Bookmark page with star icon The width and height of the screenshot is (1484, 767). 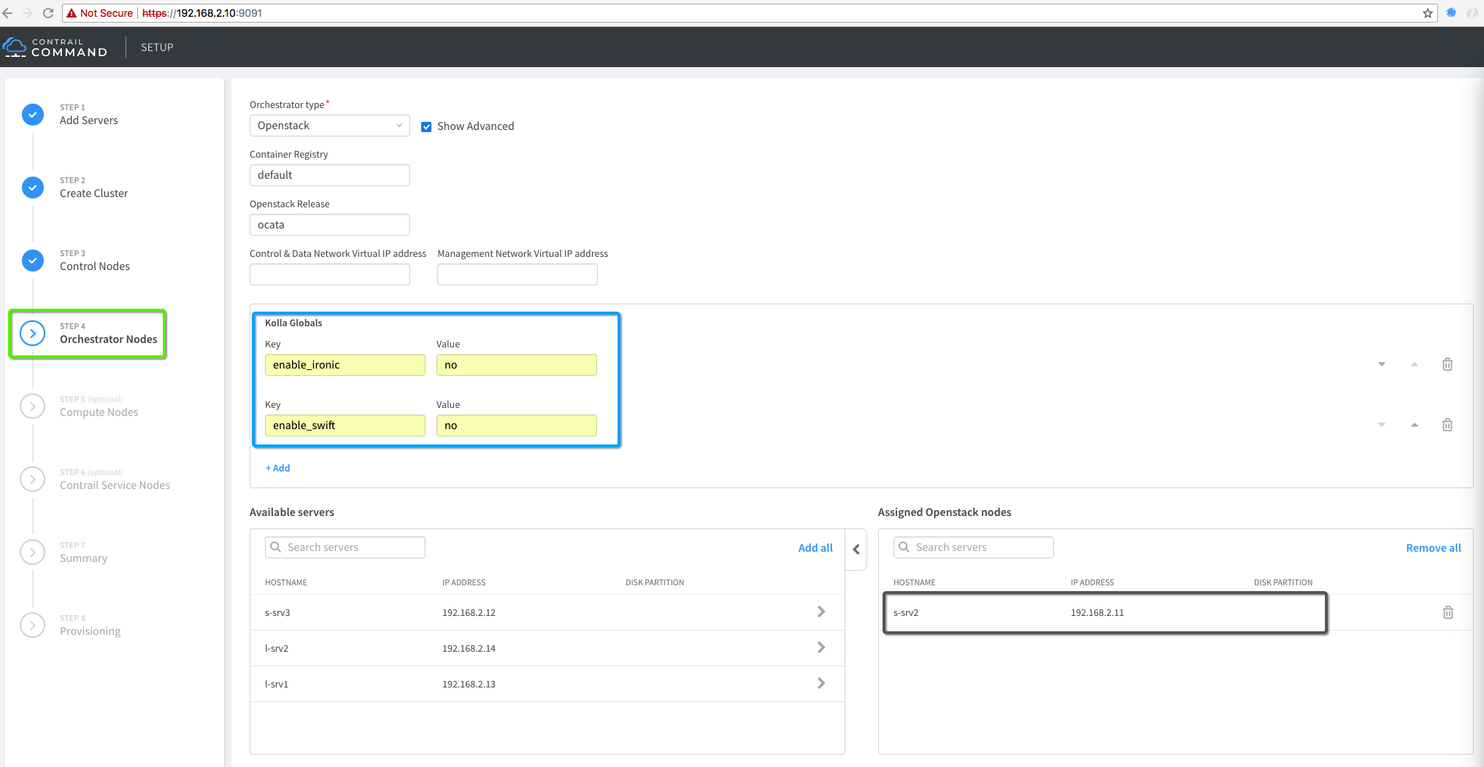1428,13
